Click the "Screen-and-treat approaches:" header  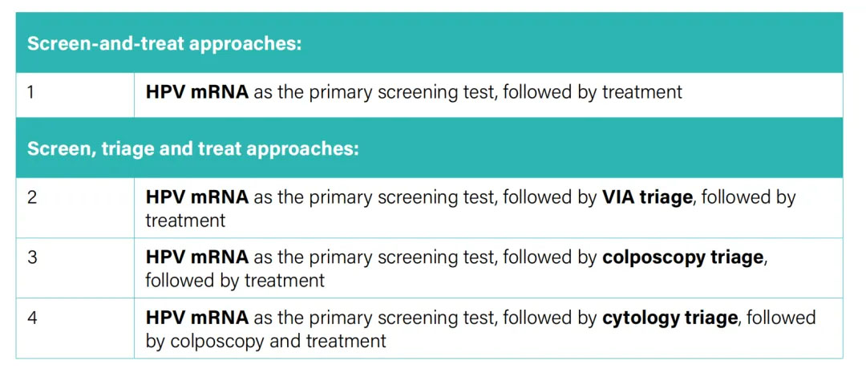click(x=164, y=43)
